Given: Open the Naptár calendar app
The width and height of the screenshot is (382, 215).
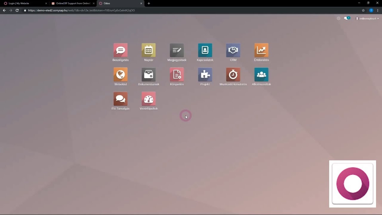Looking at the screenshot, I should click(149, 50).
